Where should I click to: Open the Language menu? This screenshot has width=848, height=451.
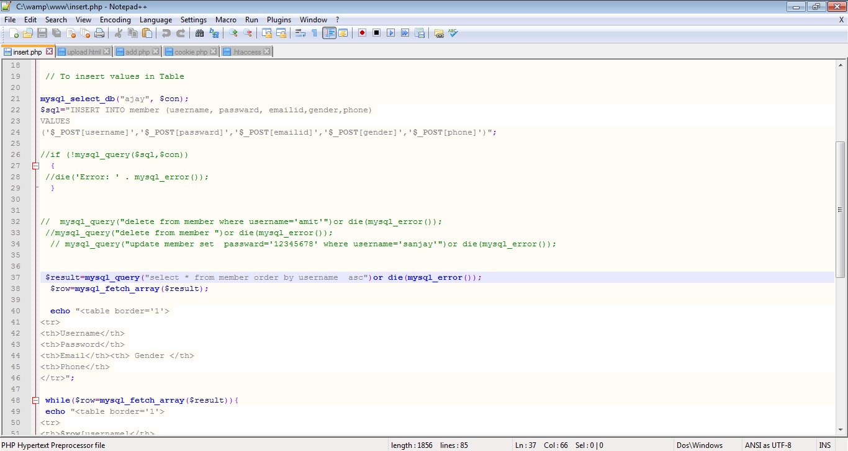156,20
